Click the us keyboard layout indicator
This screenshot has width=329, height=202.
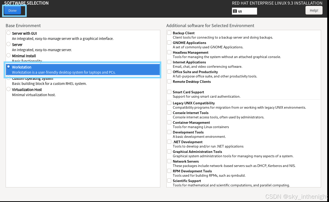click(x=244, y=11)
